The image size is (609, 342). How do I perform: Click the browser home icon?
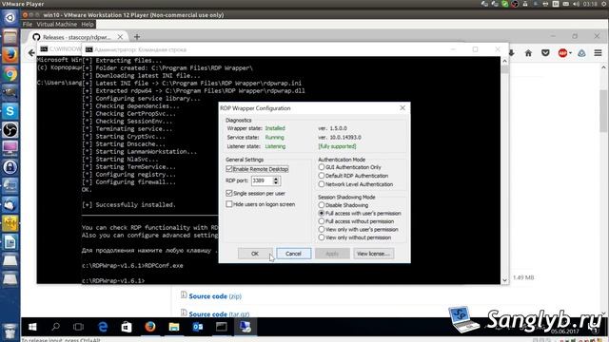528,53
